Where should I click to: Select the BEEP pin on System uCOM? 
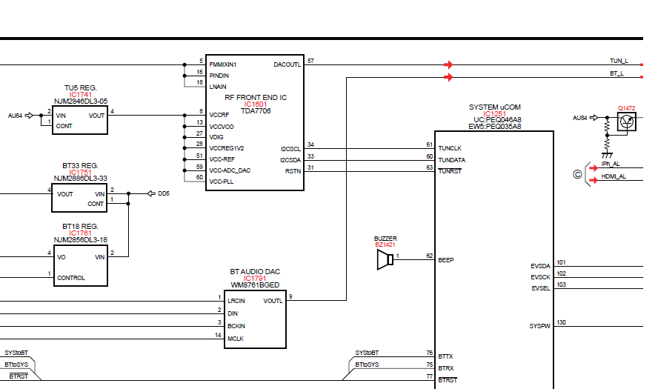(446, 260)
